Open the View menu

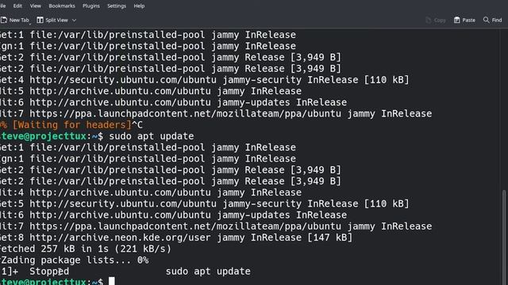(35, 6)
